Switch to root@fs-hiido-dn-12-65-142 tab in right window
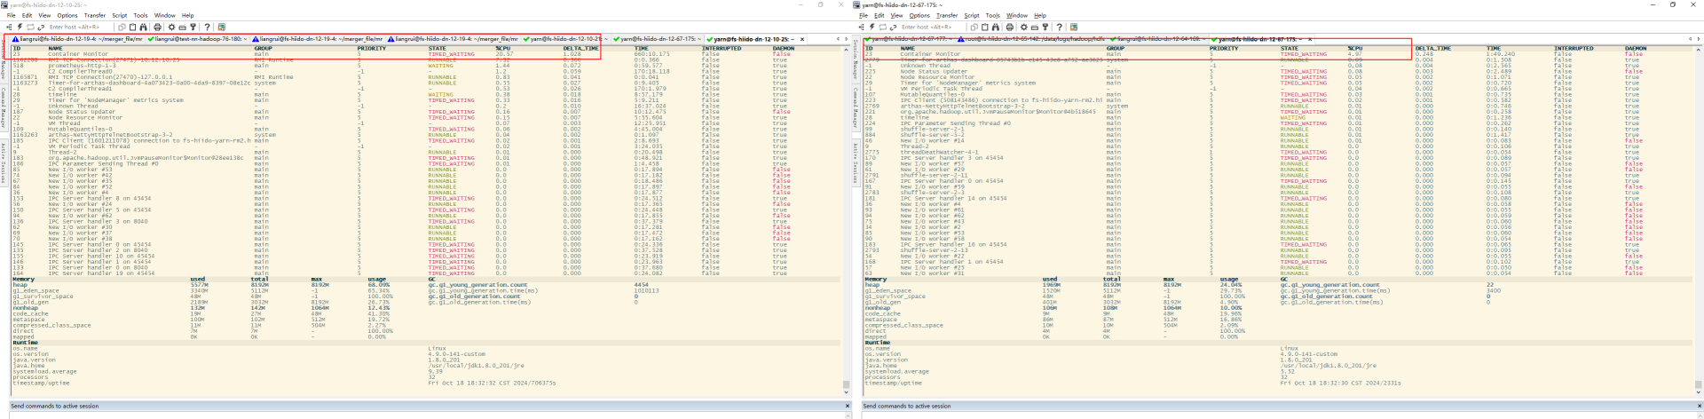 click(1031, 39)
